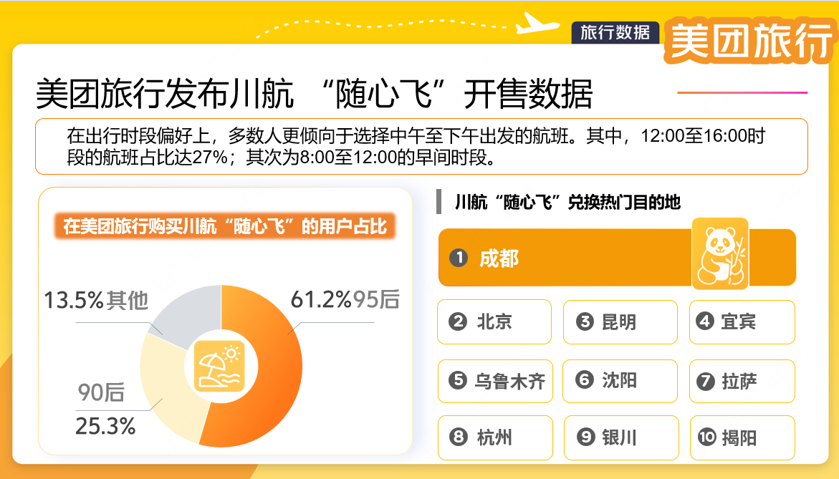Viewport: 839px width, 479px height.
Task: Click the panda icon beside 成都
Action: 720,253
